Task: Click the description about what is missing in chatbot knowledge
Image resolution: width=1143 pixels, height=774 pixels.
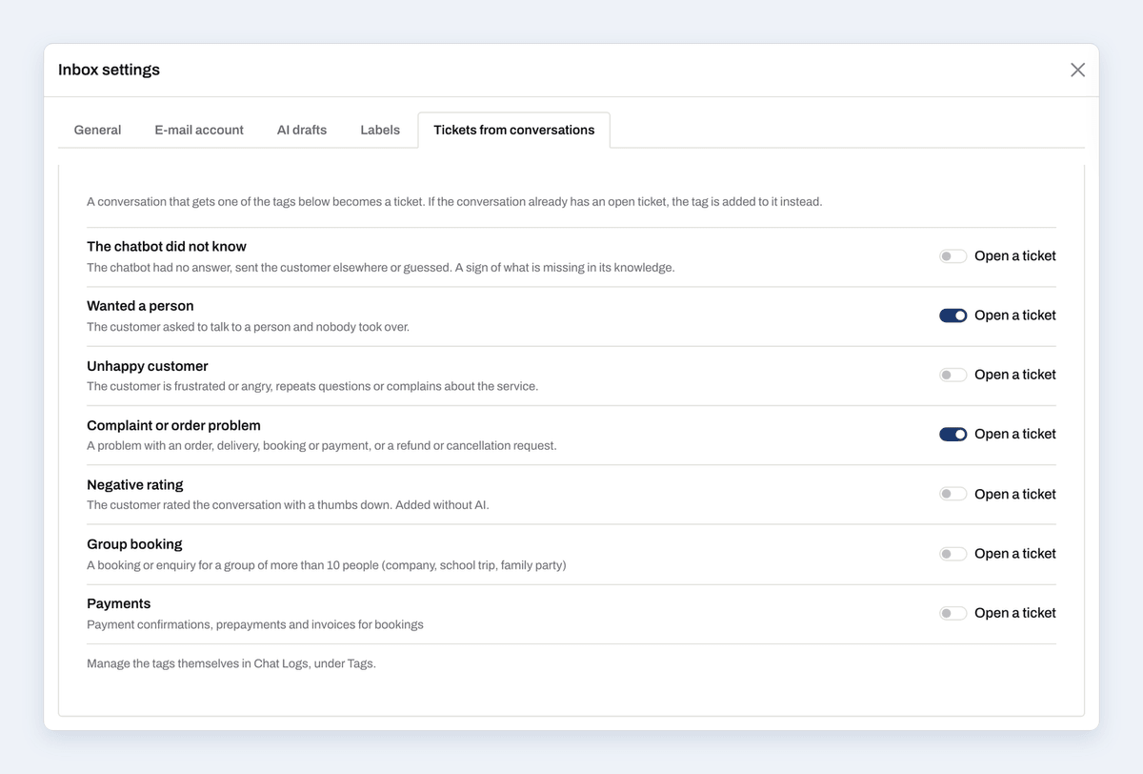Action: coord(381,268)
